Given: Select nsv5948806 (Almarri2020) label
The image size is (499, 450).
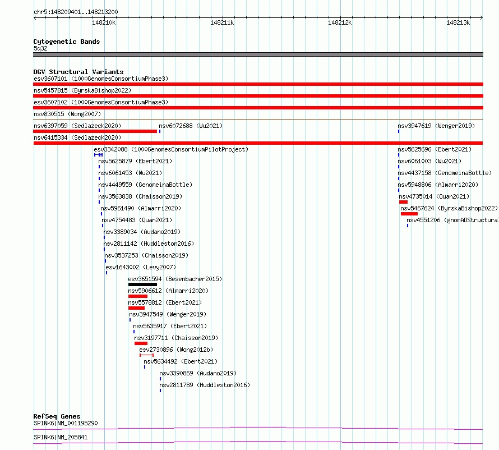Looking at the screenshot, I should (x=438, y=185).
